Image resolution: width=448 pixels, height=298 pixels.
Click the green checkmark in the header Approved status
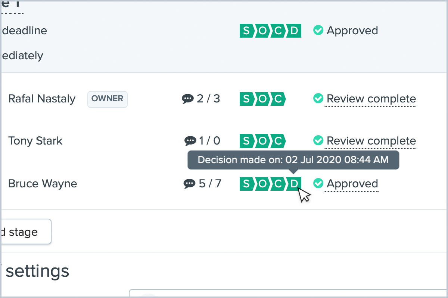[318, 30]
